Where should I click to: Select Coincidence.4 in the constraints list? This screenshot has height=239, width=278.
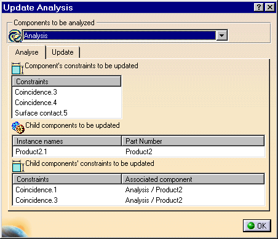67,103
